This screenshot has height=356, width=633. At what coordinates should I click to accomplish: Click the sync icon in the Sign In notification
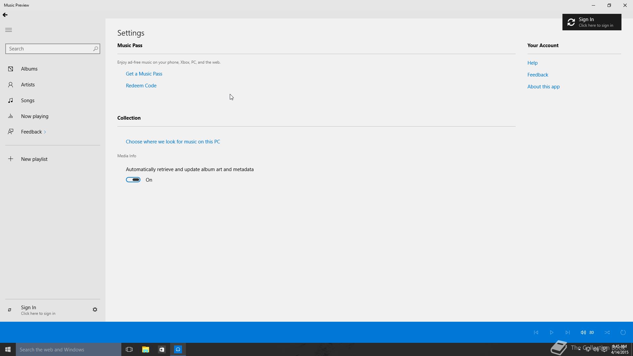[x=571, y=22]
